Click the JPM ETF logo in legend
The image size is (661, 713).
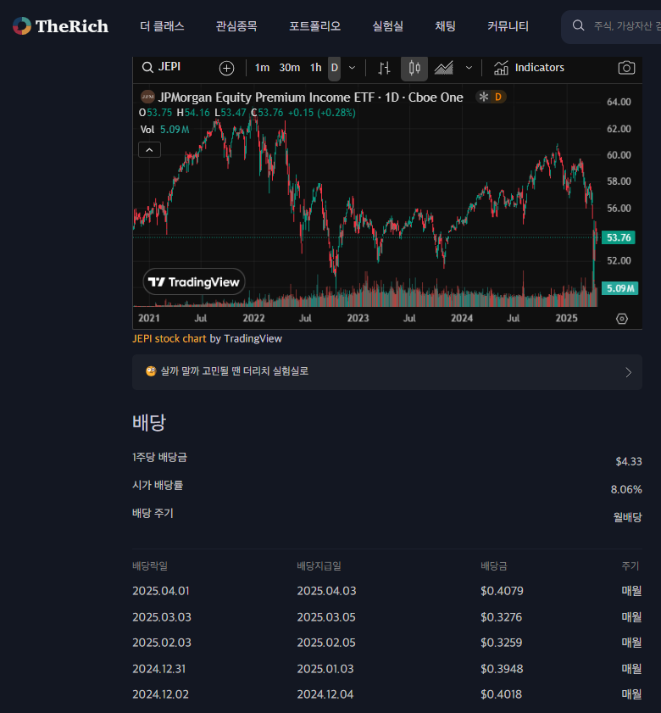click(147, 97)
